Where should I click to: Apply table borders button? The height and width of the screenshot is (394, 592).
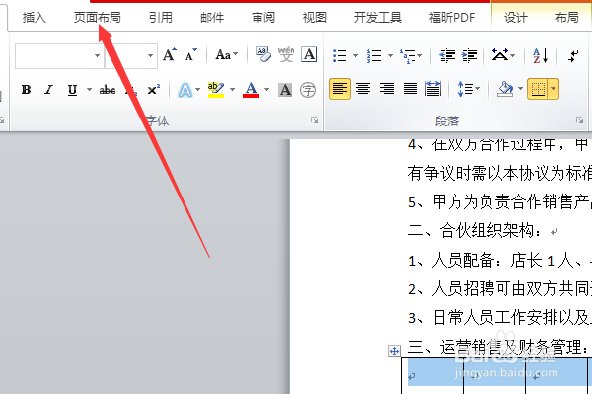[x=538, y=89]
